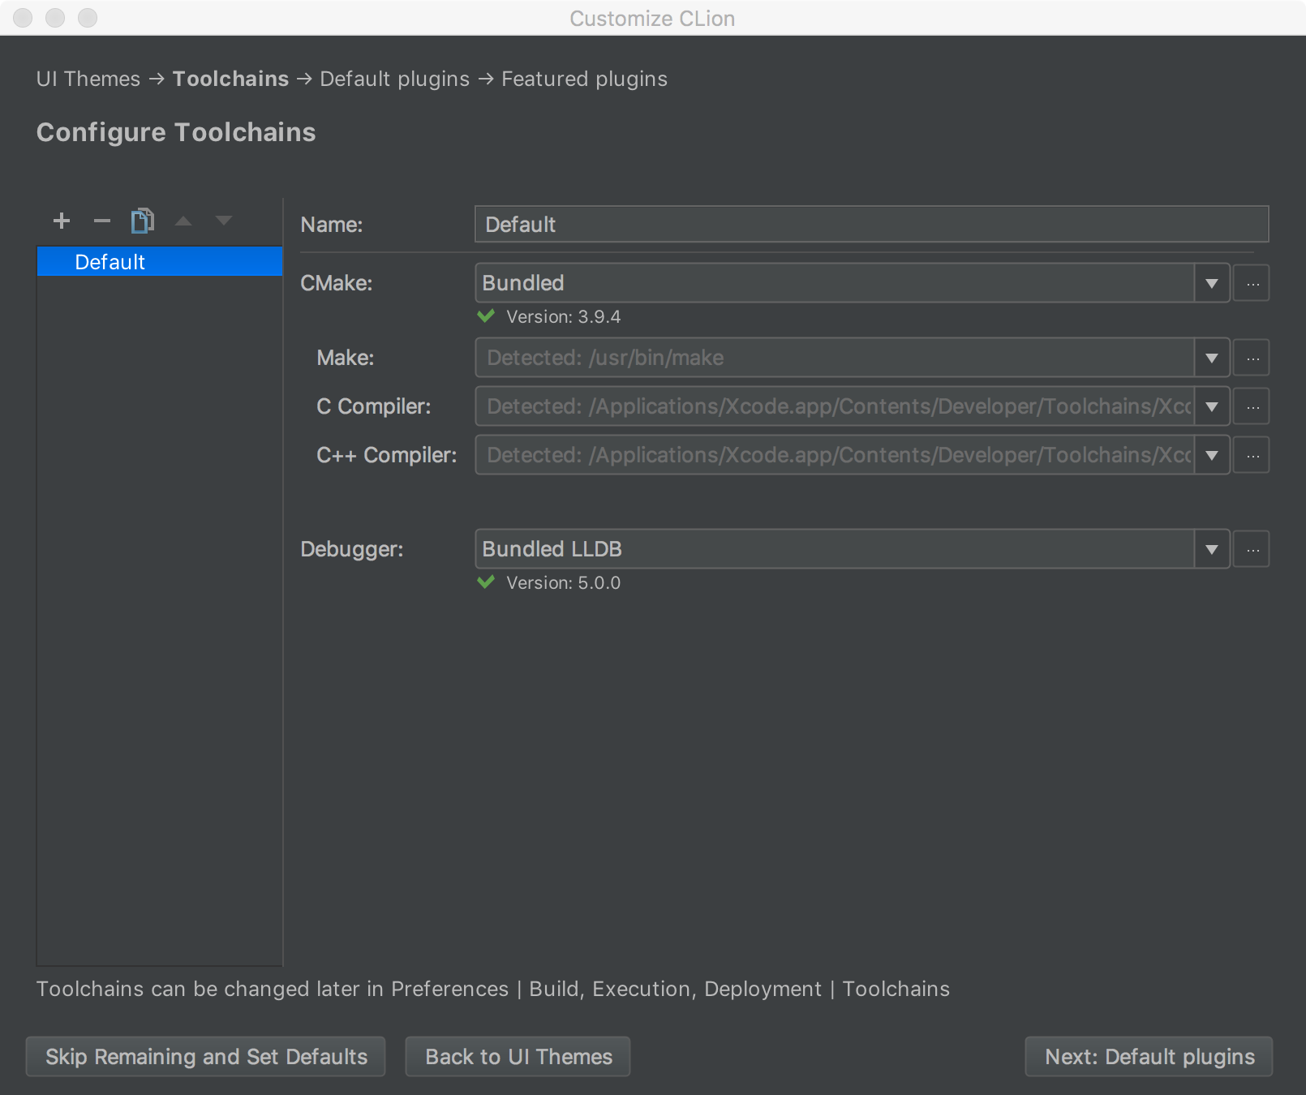This screenshot has height=1095, width=1306.
Task: Click the Toolchains can be changed later note
Action: pyautogui.click(x=493, y=989)
